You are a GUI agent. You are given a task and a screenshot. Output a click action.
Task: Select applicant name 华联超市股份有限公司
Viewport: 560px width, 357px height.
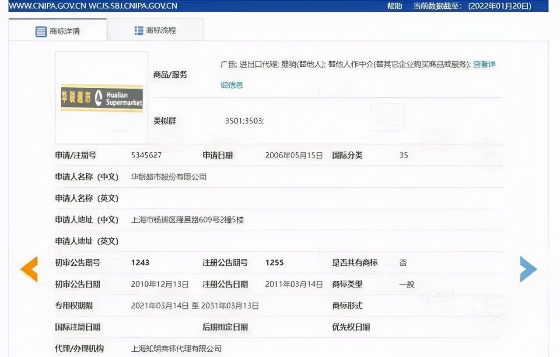[169, 177]
